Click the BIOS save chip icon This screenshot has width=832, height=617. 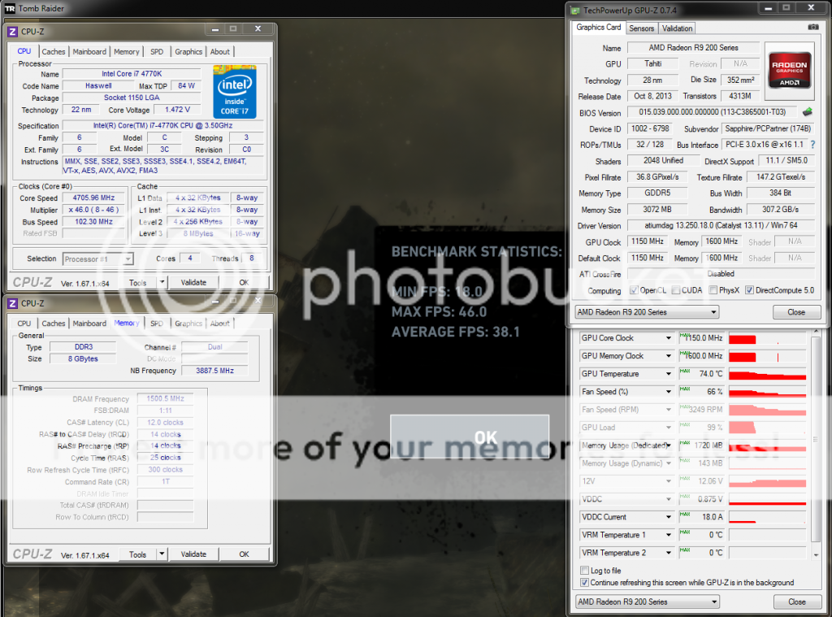(808, 112)
